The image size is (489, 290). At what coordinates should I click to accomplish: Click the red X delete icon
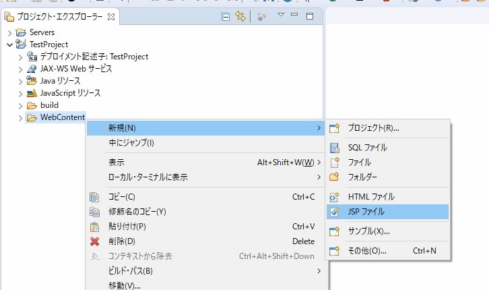(94, 241)
